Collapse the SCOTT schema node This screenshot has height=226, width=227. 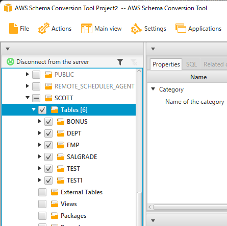click(x=28, y=98)
